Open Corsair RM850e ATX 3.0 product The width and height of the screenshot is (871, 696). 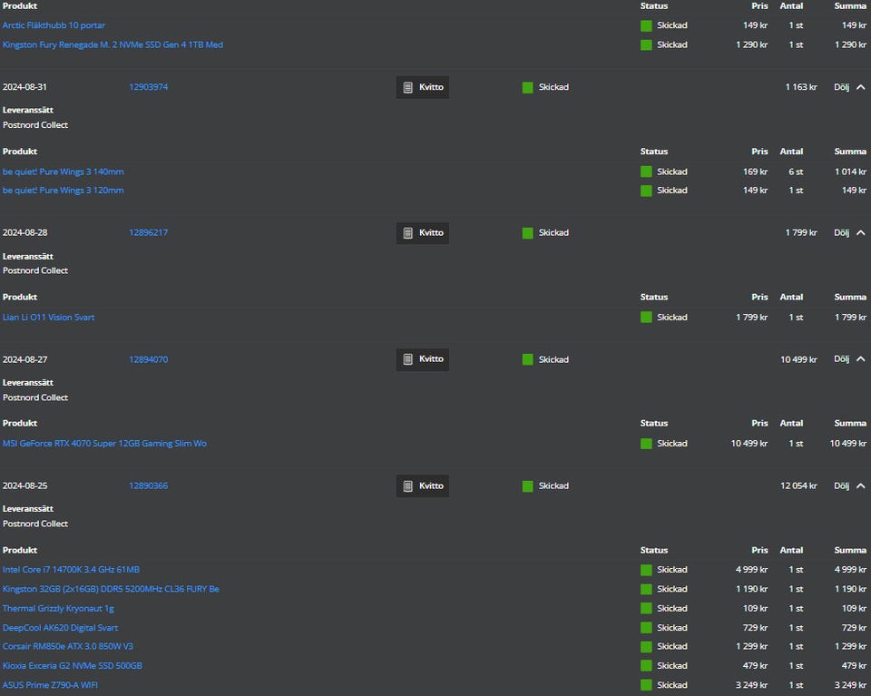coord(68,647)
